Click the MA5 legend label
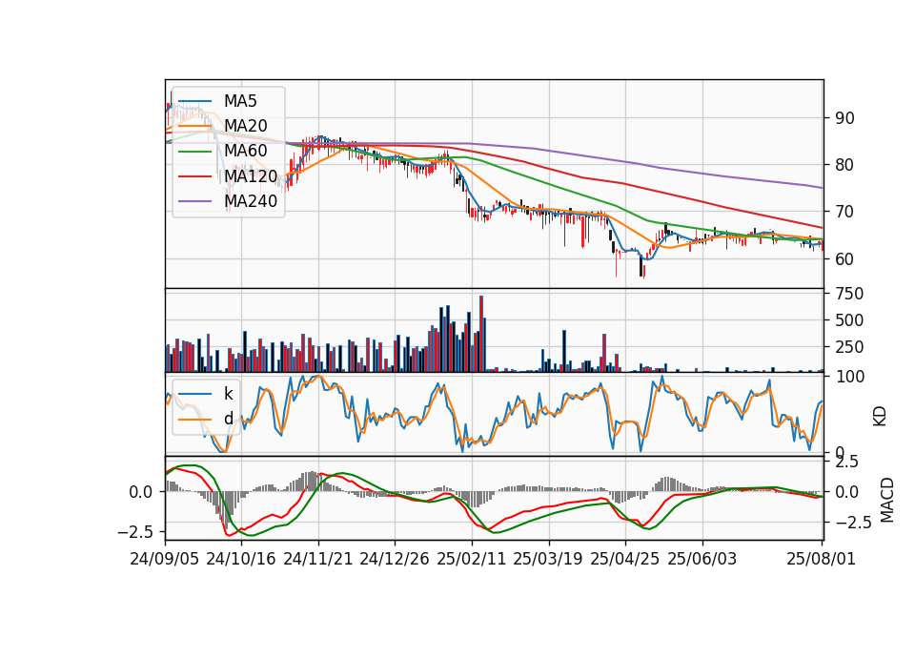Image resolution: width=915 pixels, height=658 pixels. click(240, 101)
